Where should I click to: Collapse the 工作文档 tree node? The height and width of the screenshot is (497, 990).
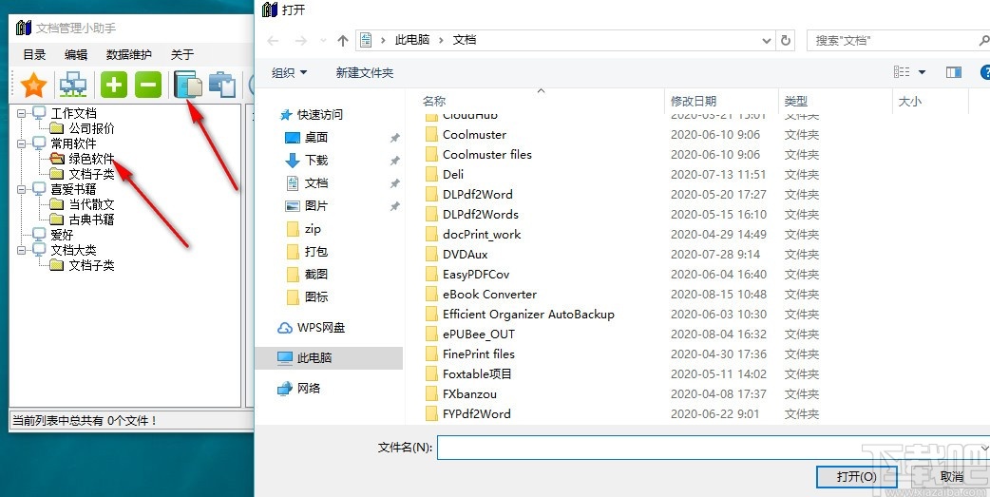pyautogui.click(x=22, y=114)
